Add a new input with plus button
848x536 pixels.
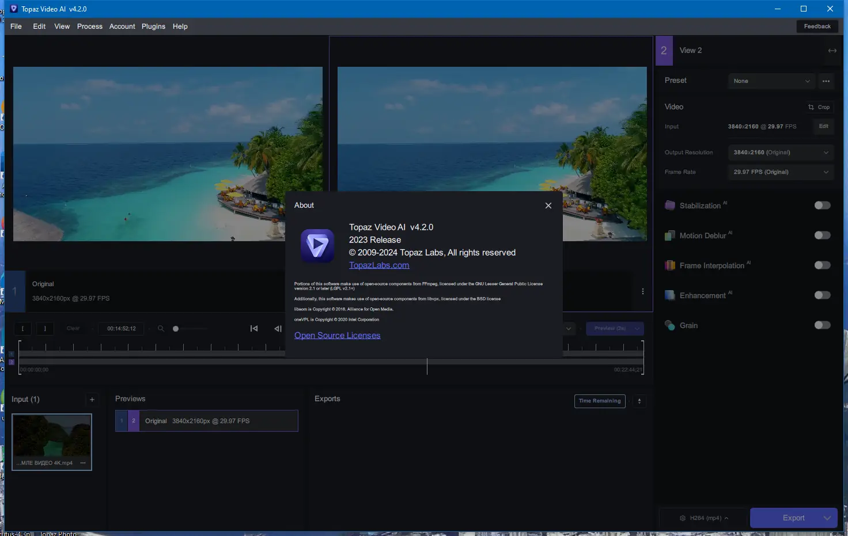point(92,400)
